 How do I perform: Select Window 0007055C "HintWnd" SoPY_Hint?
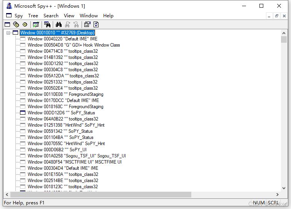coord(66,144)
